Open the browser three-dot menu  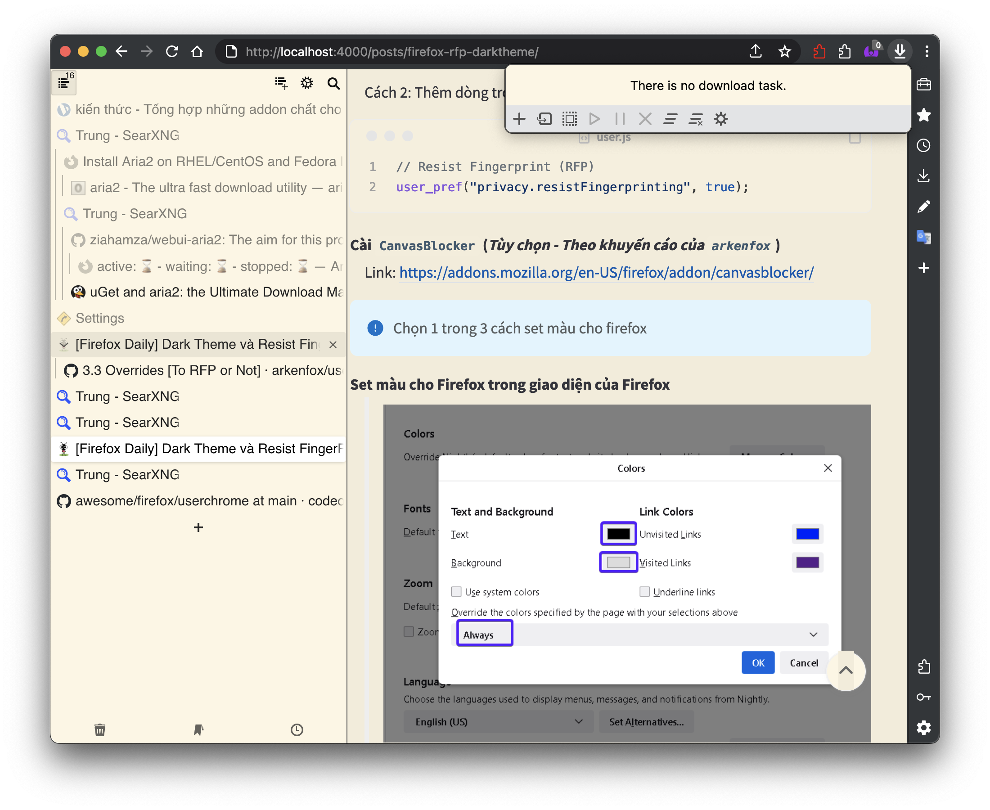tap(927, 51)
